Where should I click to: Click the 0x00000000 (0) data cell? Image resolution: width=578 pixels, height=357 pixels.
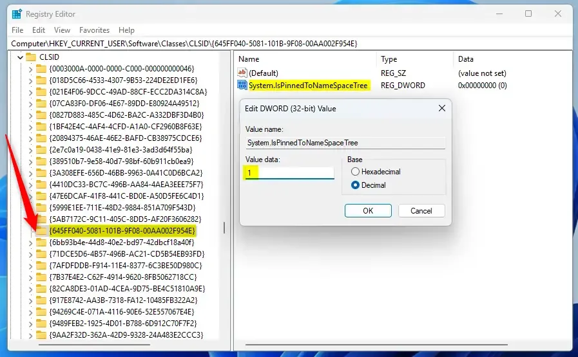tap(482, 86)
